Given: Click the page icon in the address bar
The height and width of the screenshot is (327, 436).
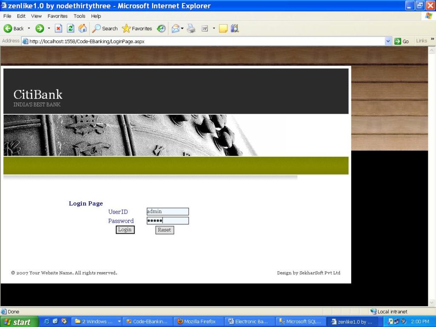Looking at the screenshot, I should coord(25,41).
